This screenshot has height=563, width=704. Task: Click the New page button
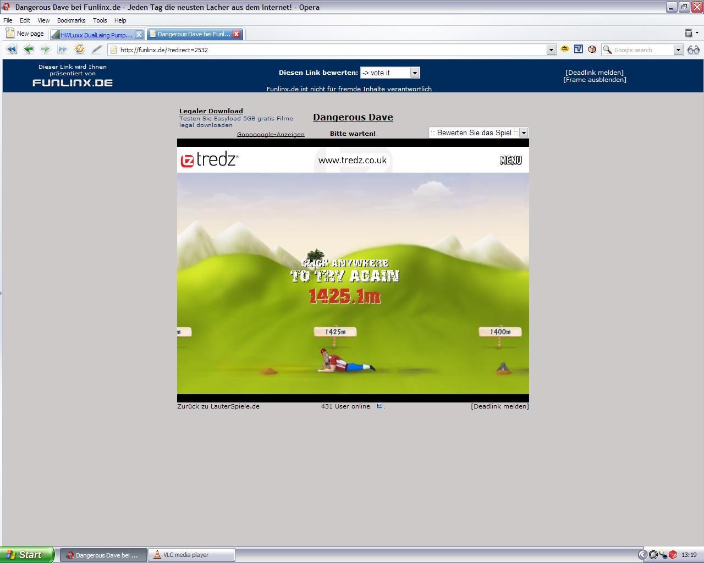coord(25,34)
